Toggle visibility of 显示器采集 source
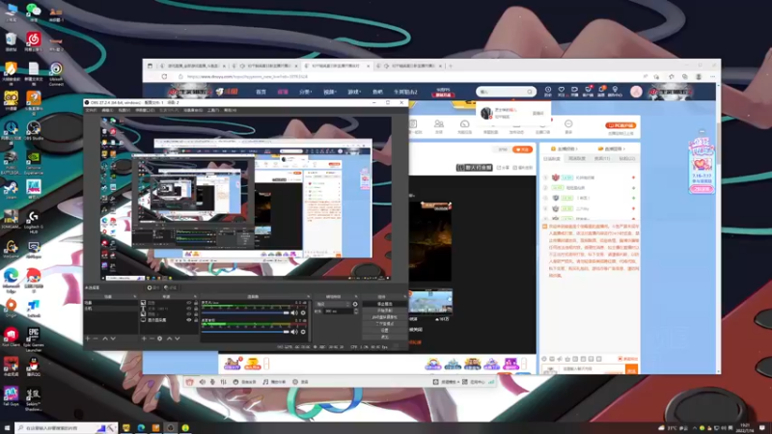772x434 pixels. 189,320
